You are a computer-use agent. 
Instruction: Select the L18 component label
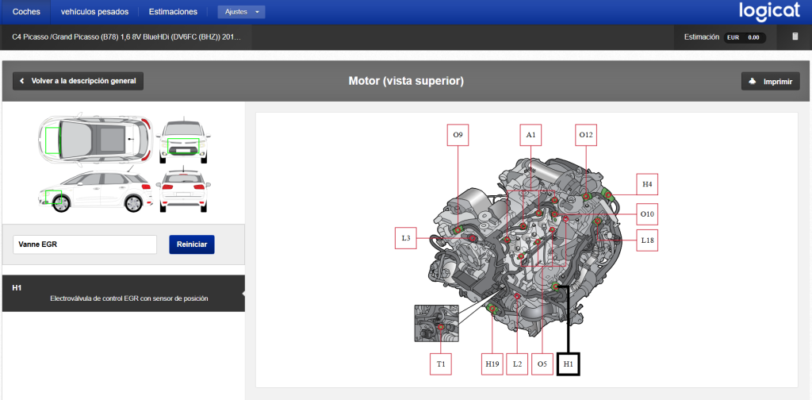(x=648, y=240)
